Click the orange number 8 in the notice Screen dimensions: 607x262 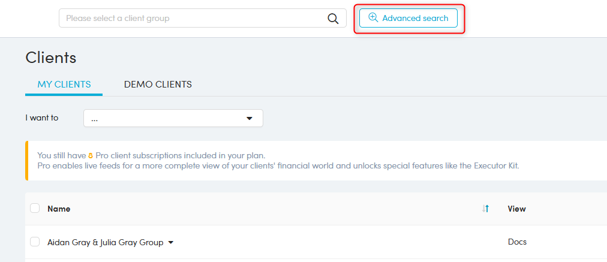(91, 155)
